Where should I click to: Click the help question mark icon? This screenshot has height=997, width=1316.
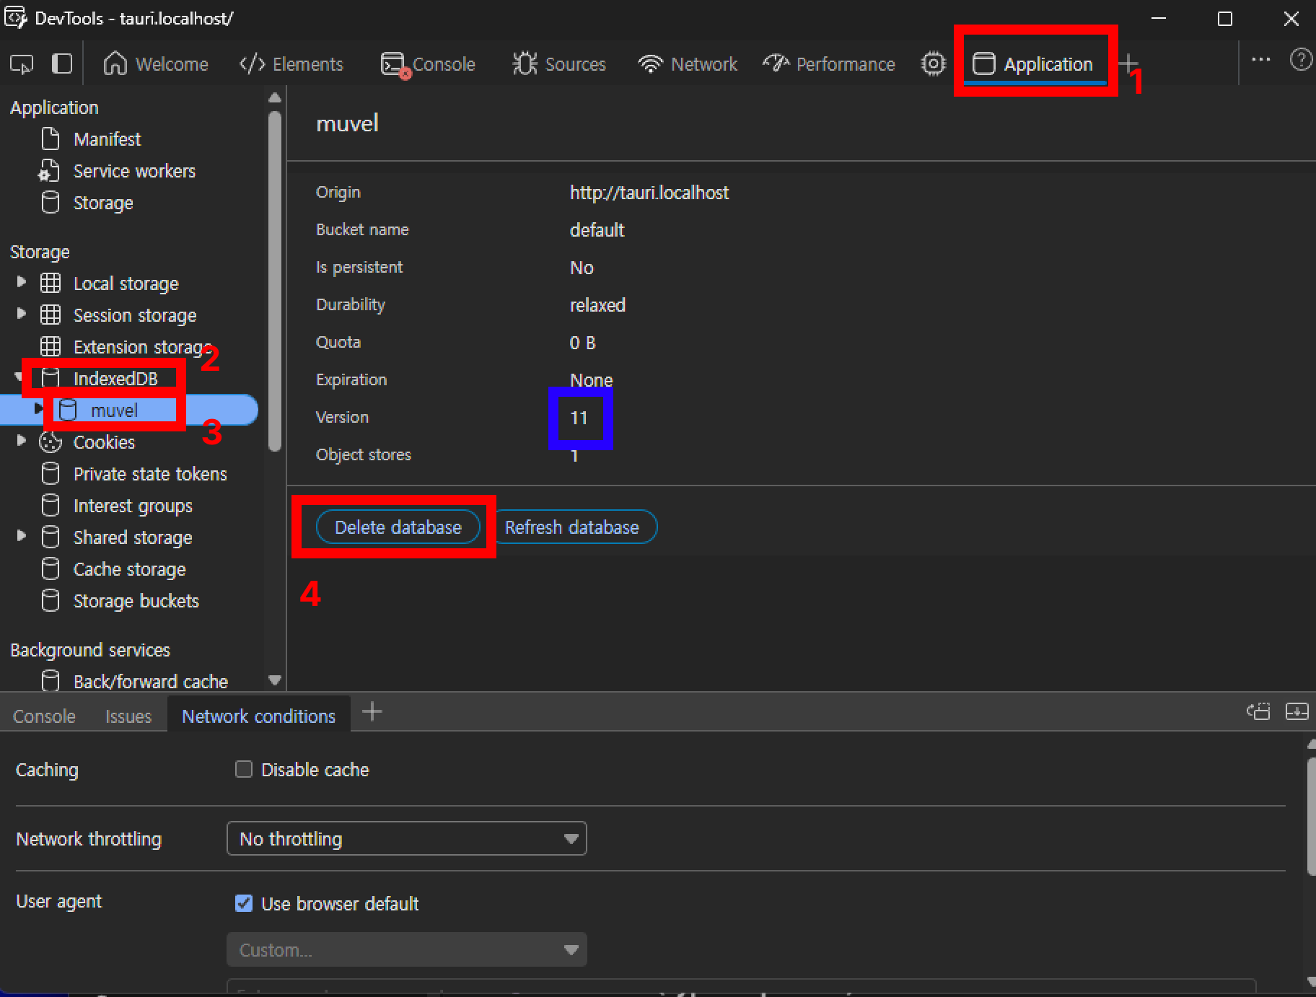(x=1300, y=60)
